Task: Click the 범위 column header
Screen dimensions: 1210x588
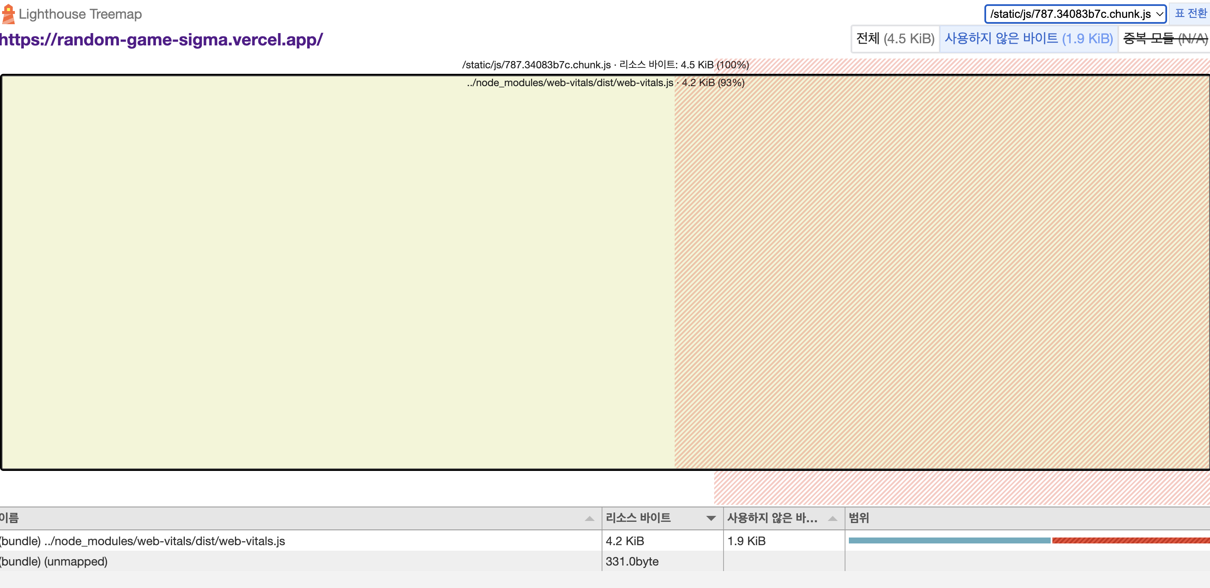Action: 859,518
